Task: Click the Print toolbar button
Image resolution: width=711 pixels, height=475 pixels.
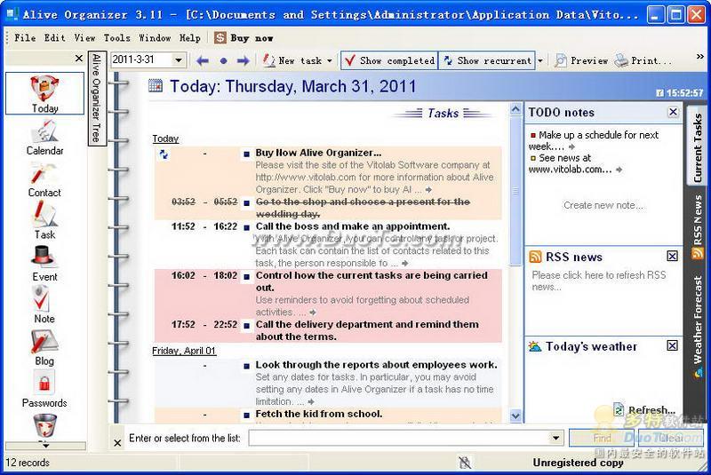Action: point(643,60)
